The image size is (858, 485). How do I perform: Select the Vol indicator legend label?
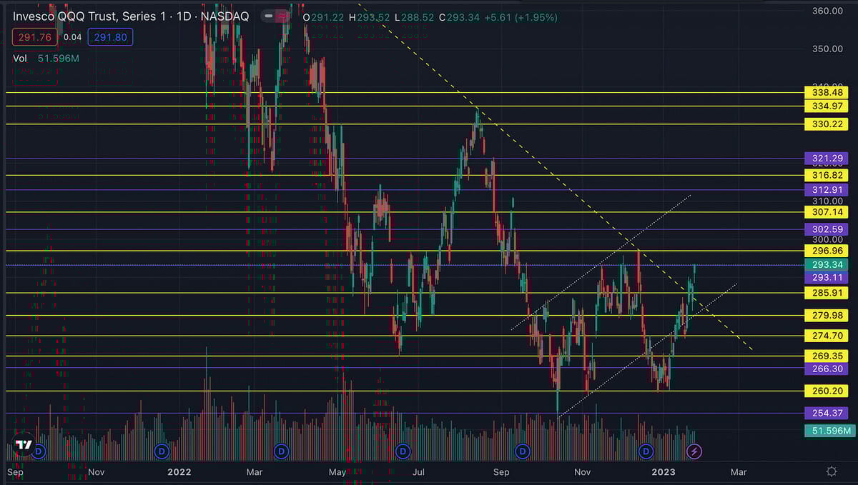pos(21,59)
